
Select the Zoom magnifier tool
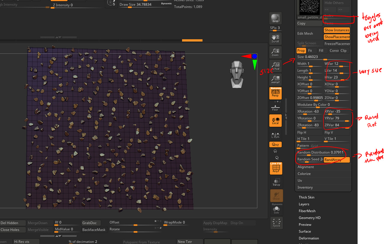click(275, 52)
